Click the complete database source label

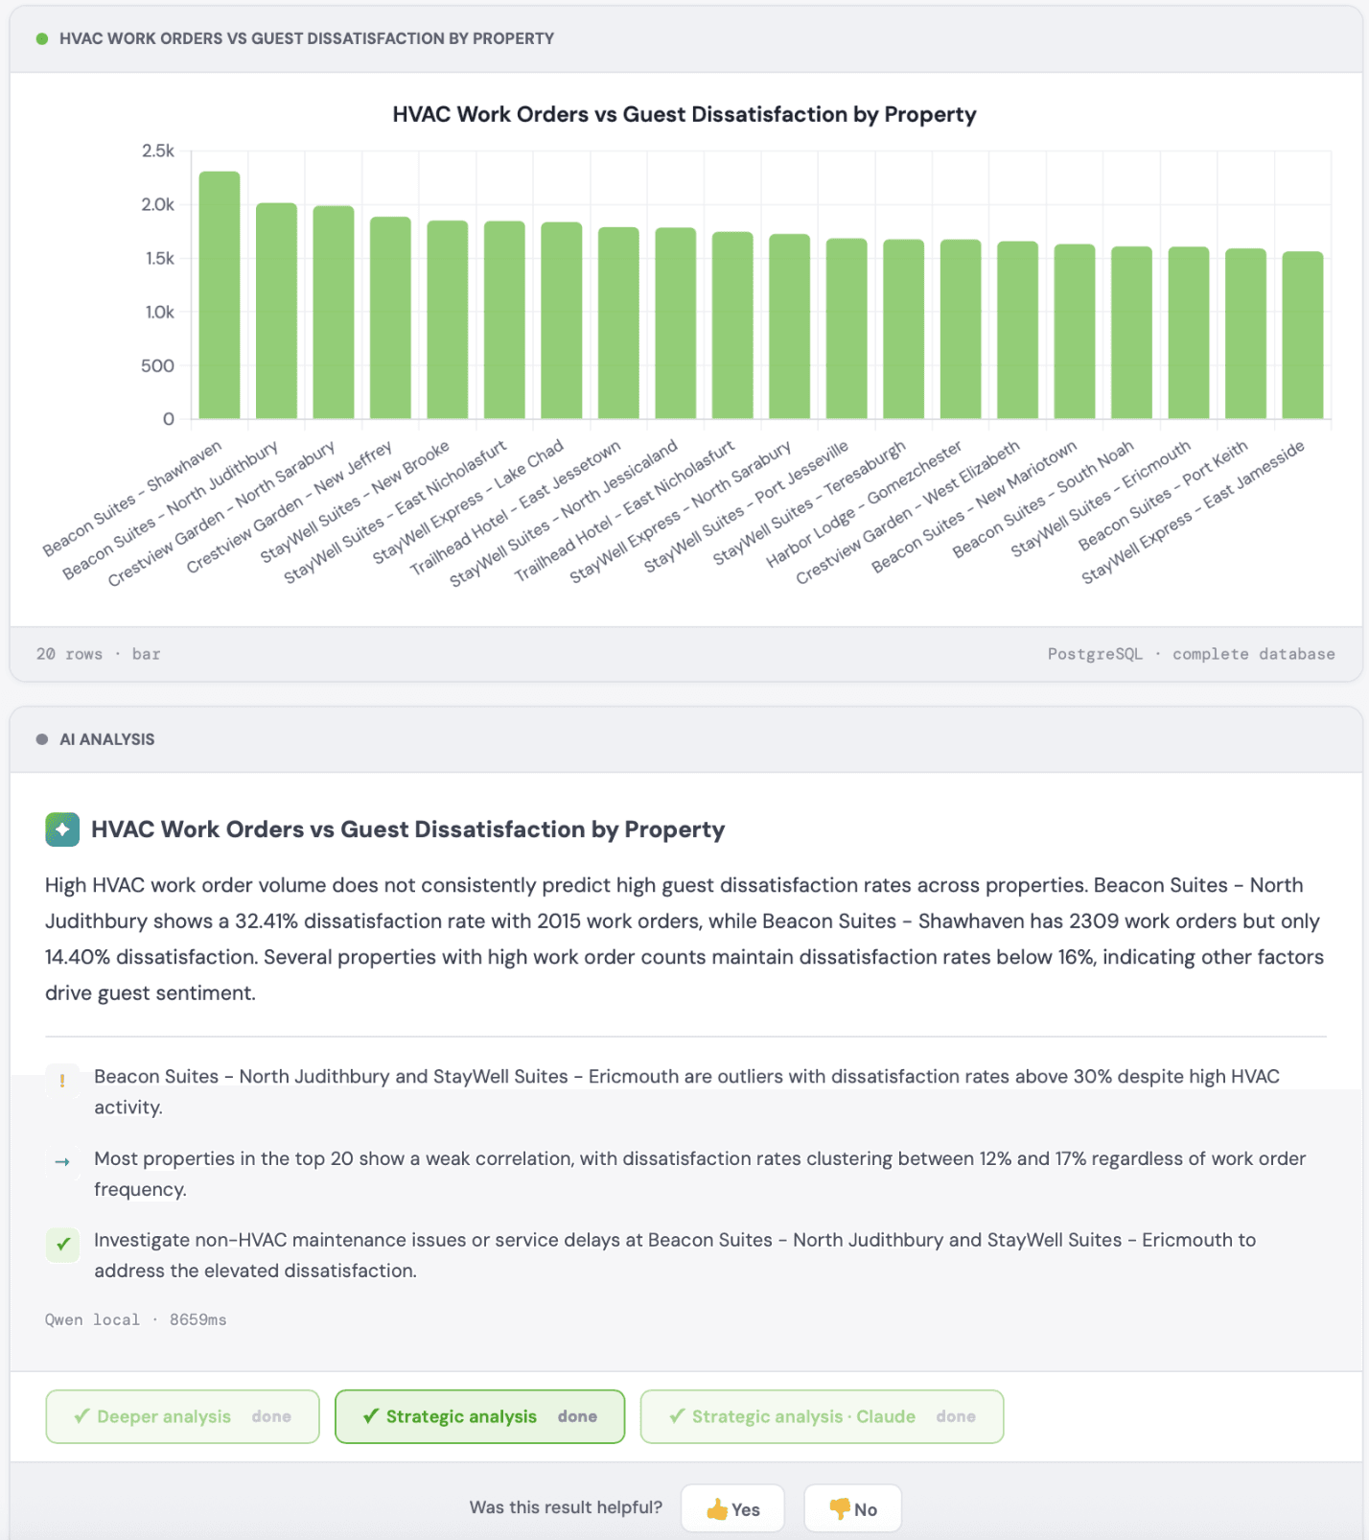click(x=1254, y=654)
